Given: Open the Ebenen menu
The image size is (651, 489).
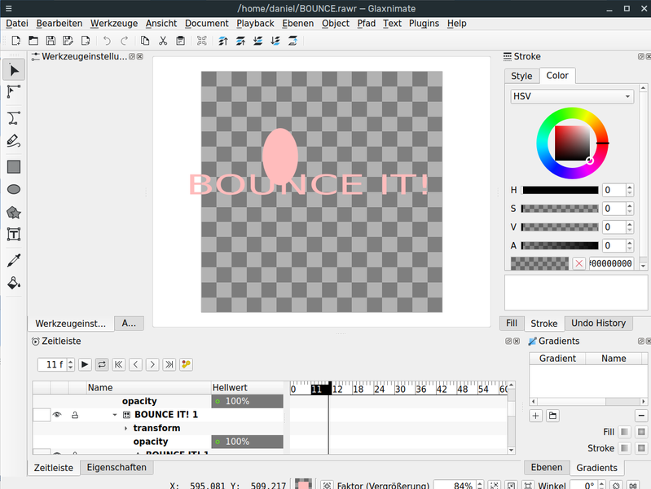Looking at the screenshot, I should pyautogui.click(x=298, y=24).
